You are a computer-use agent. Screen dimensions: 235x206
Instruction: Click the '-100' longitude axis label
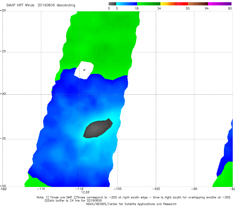(156, 189)
